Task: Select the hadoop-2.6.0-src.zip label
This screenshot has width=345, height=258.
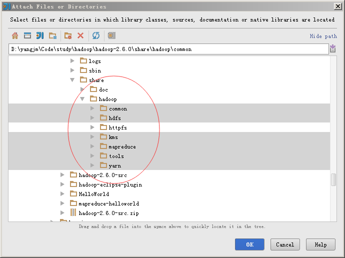Action: [108, 213]
